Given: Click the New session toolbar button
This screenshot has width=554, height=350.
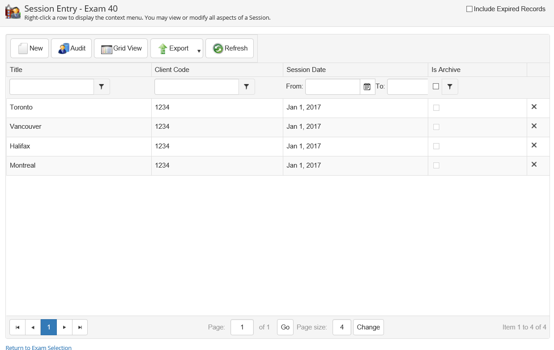Looking at the screenshot, I should coord(30,48).
